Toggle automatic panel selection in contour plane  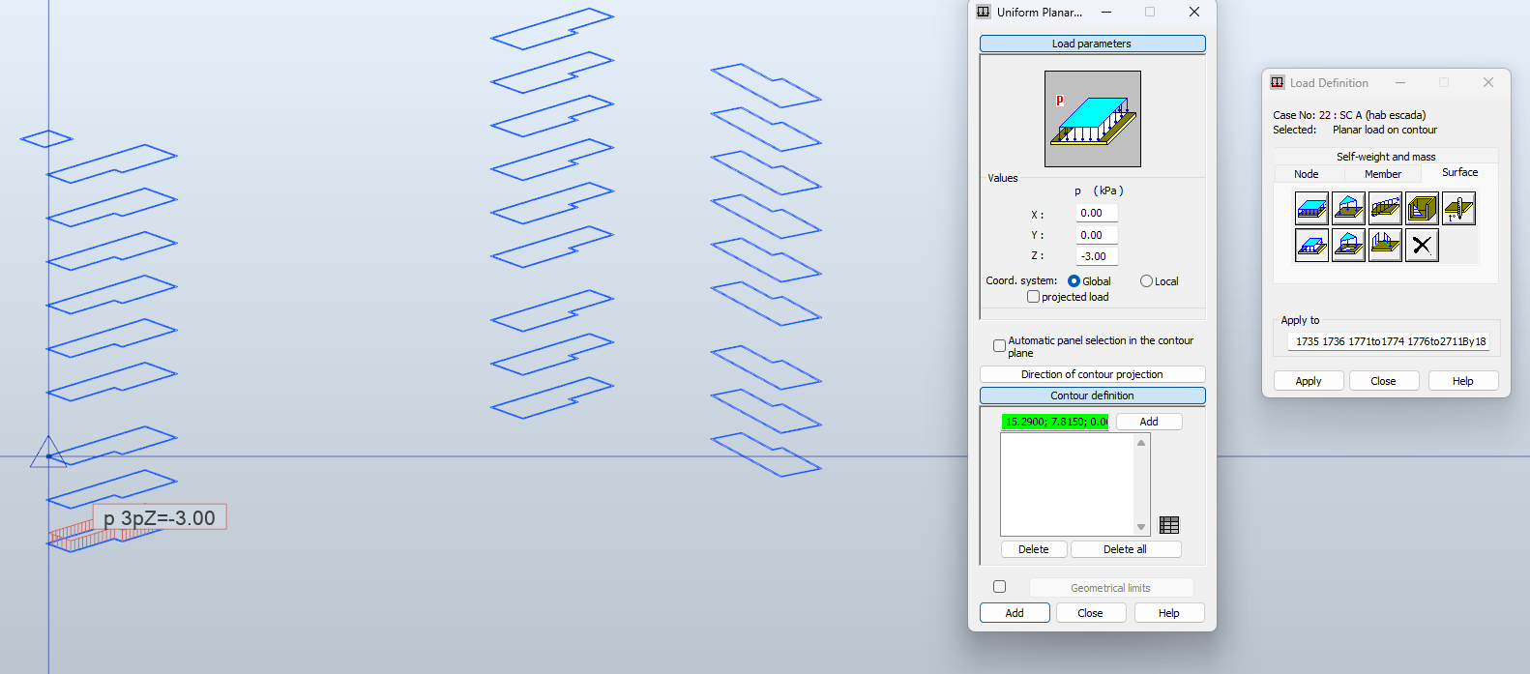999,345
